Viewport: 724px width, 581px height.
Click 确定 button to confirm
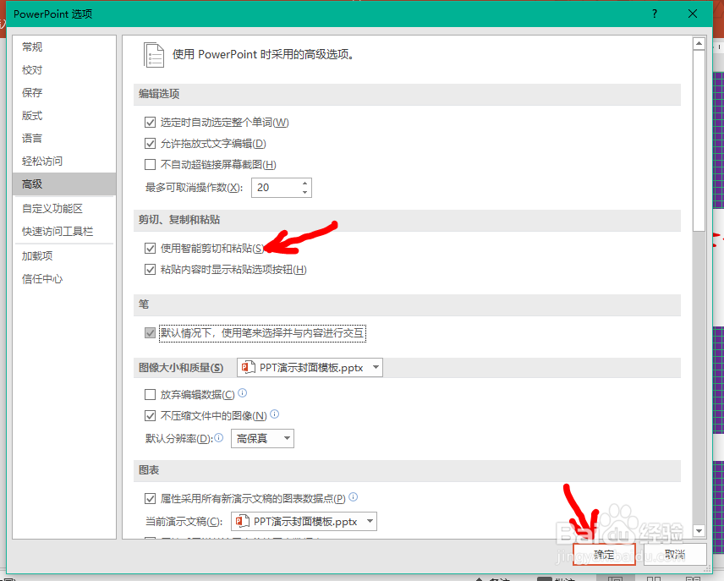604,554
